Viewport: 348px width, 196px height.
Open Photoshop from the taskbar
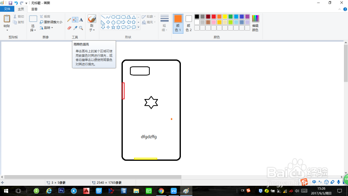click(61, 191)
